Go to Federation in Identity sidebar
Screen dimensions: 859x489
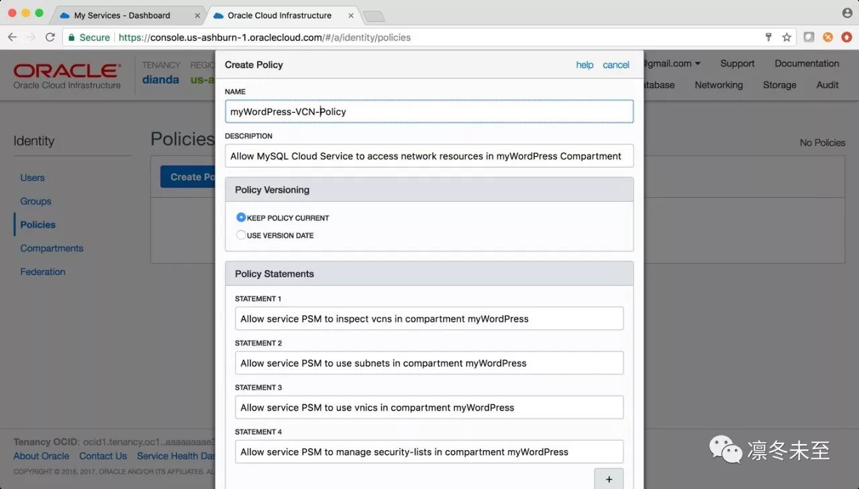43,272
